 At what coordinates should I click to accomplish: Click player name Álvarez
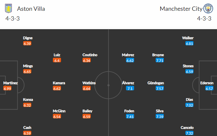128,83
